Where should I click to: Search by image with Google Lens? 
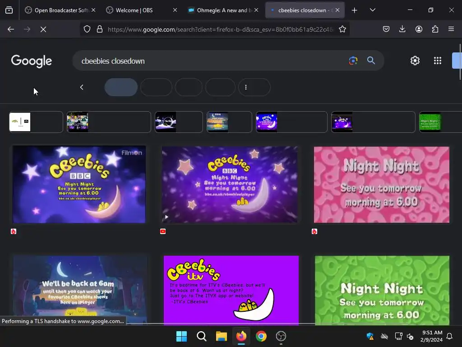point(353,61)
